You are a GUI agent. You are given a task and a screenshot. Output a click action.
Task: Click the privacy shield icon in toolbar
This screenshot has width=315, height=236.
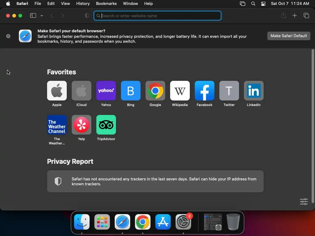pyautogui.click(x=87, y=16)
